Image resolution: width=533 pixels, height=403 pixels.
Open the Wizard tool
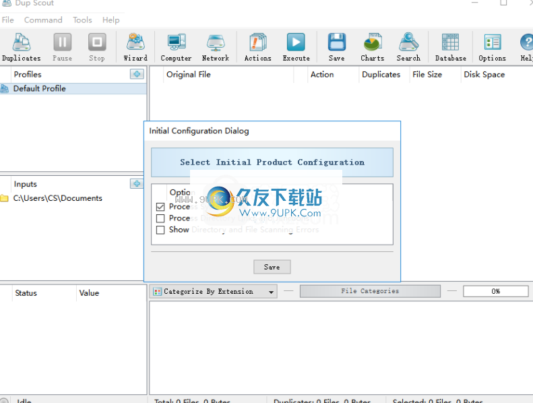point(135,47)
